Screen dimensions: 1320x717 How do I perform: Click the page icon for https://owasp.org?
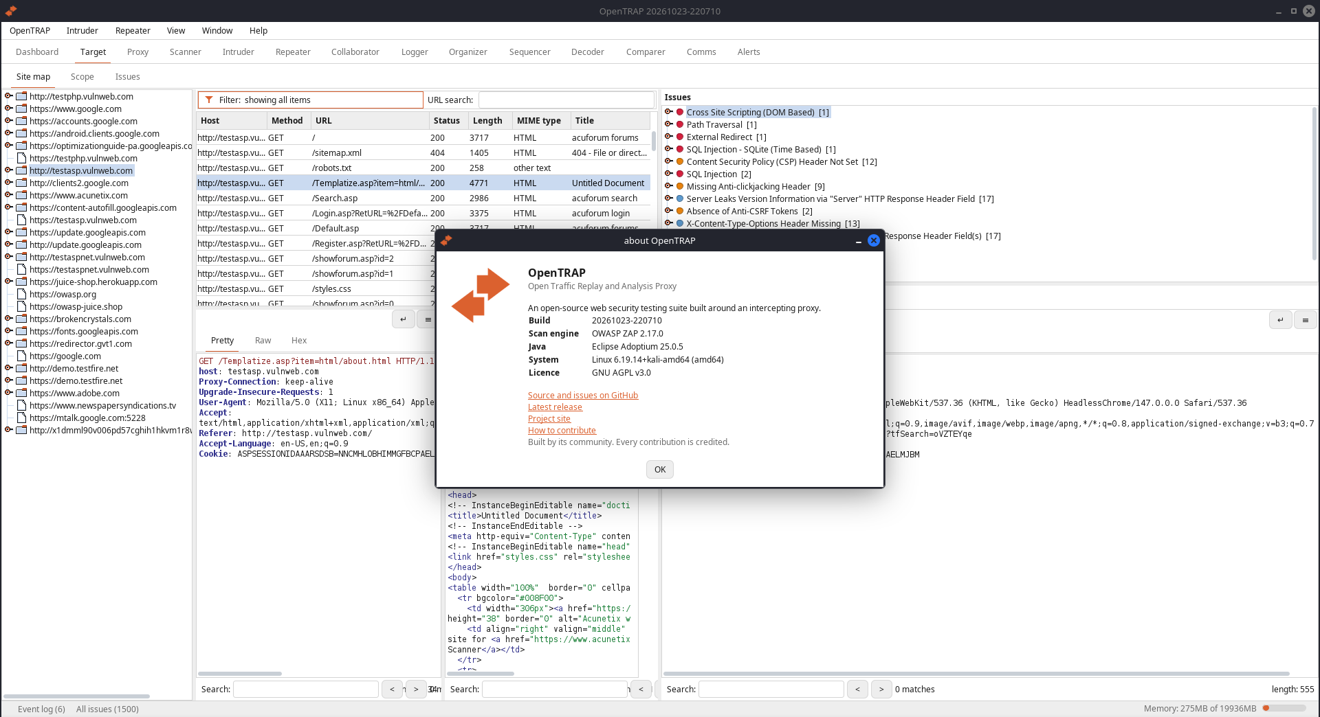(x=21, y=294)
